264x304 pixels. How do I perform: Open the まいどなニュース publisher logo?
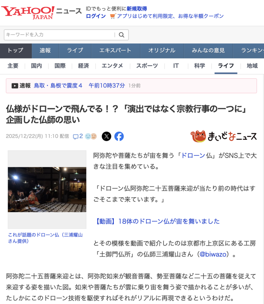[x=224, y=136]
